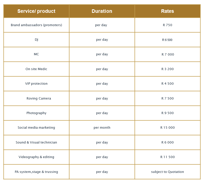Click the R 750 rate
This screenshot has height=193, width=204.
point(167,25)
